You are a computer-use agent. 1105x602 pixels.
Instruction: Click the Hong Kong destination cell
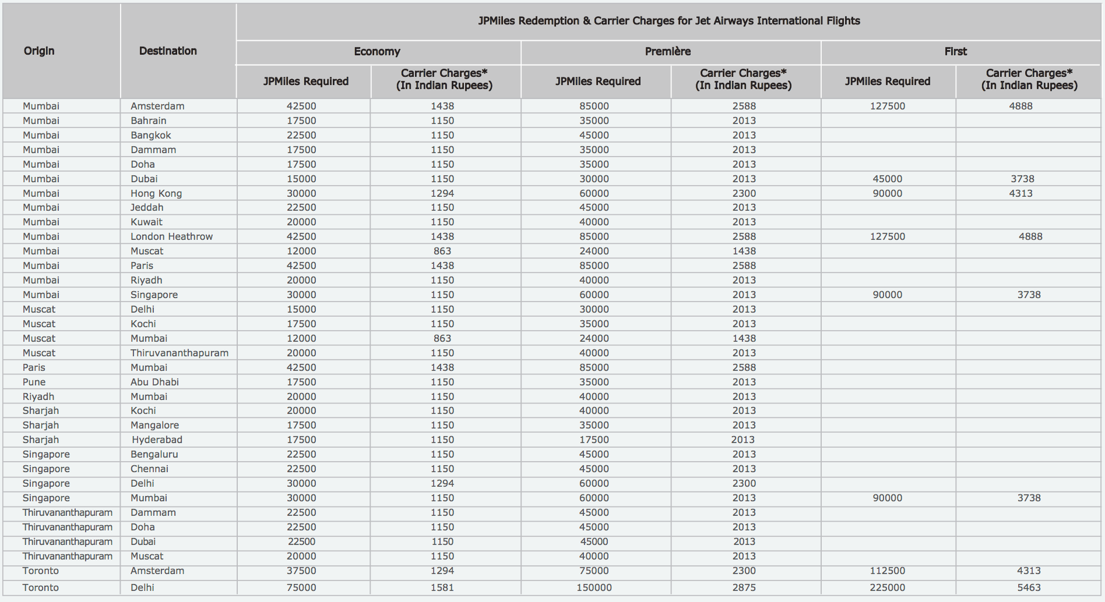[x=156, y=193]
